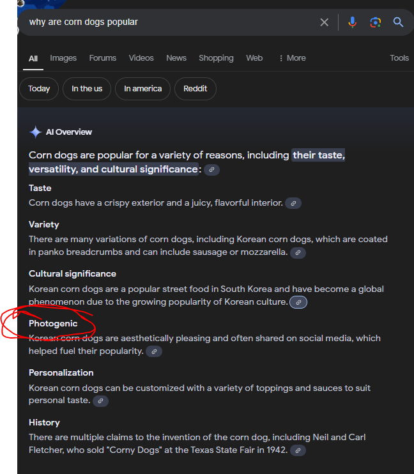The width and height of the screenshot is (414, 474).
Task: Open source link icon after 'cultural significance:' heading
Action: (211, 169)
